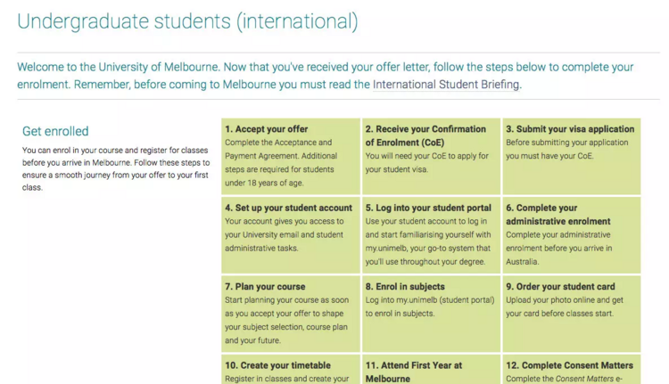Open step 1 'Accept your offer' heading

(x=266, y=129)
